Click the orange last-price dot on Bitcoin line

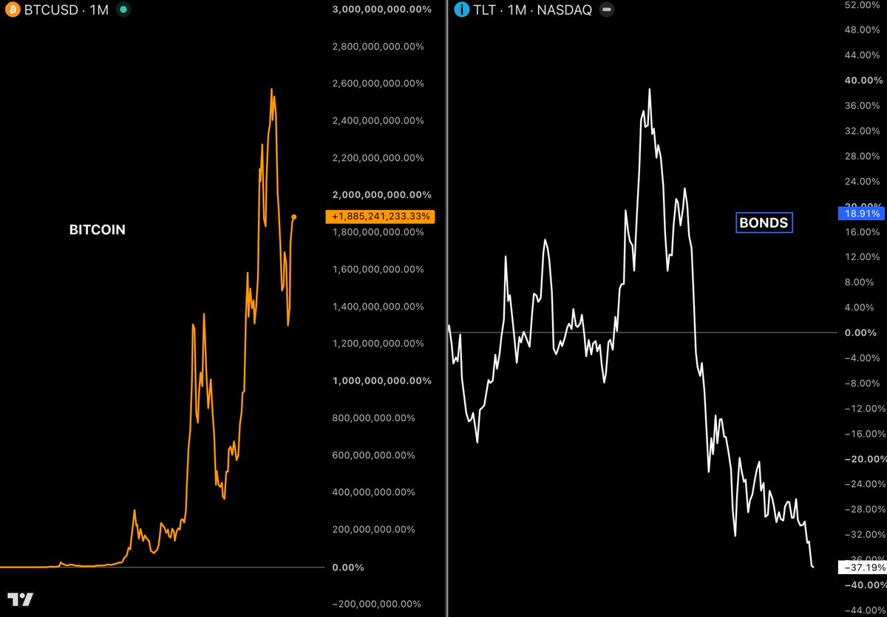[x=294, y=217]
